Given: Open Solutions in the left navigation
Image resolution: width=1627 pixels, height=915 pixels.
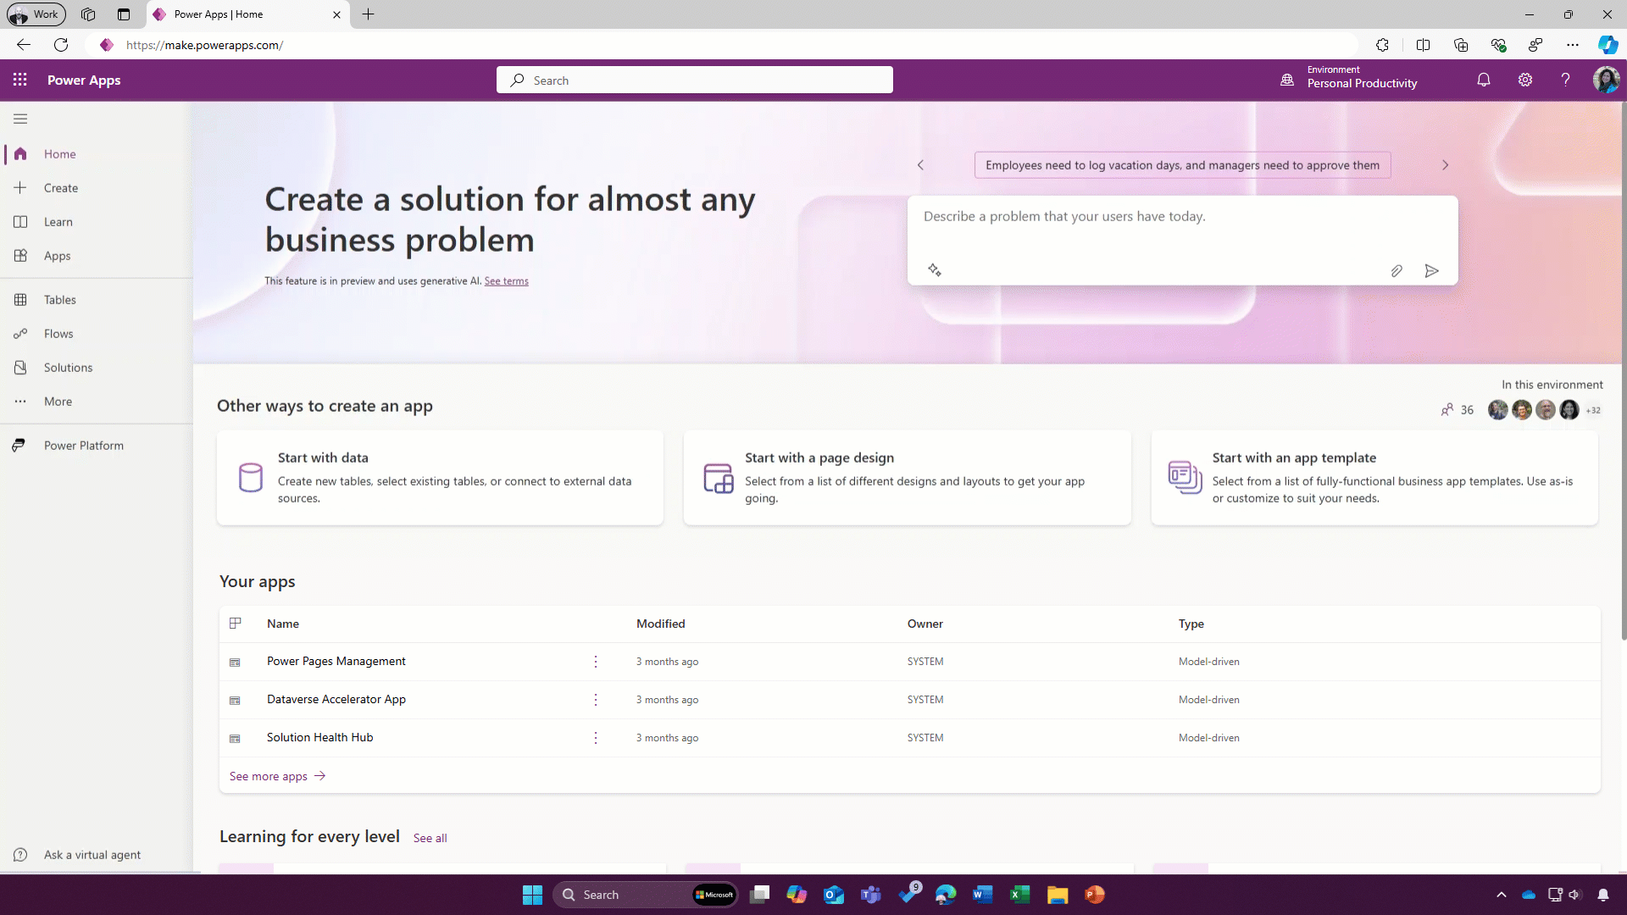Looking at the screenshot, I should (68, 368).
